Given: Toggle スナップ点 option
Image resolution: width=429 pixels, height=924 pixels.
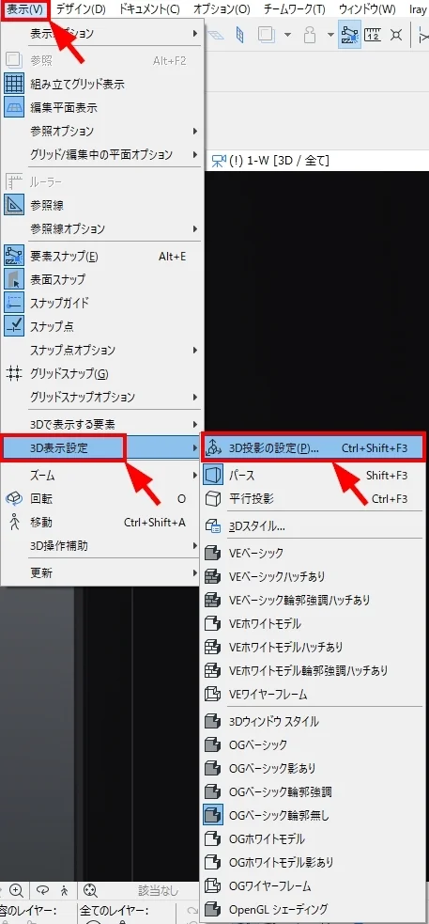Looking at the screenshot, I should (102, 326).
